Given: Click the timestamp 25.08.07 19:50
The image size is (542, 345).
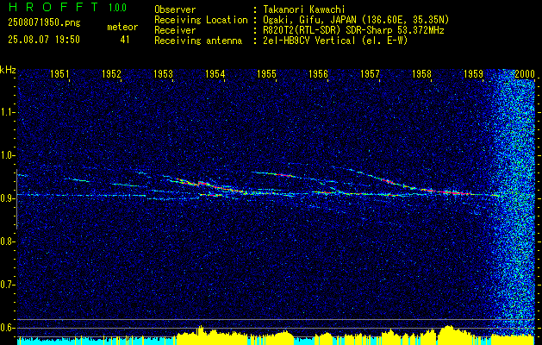Looking at the screenshot, I should (44, 40).
